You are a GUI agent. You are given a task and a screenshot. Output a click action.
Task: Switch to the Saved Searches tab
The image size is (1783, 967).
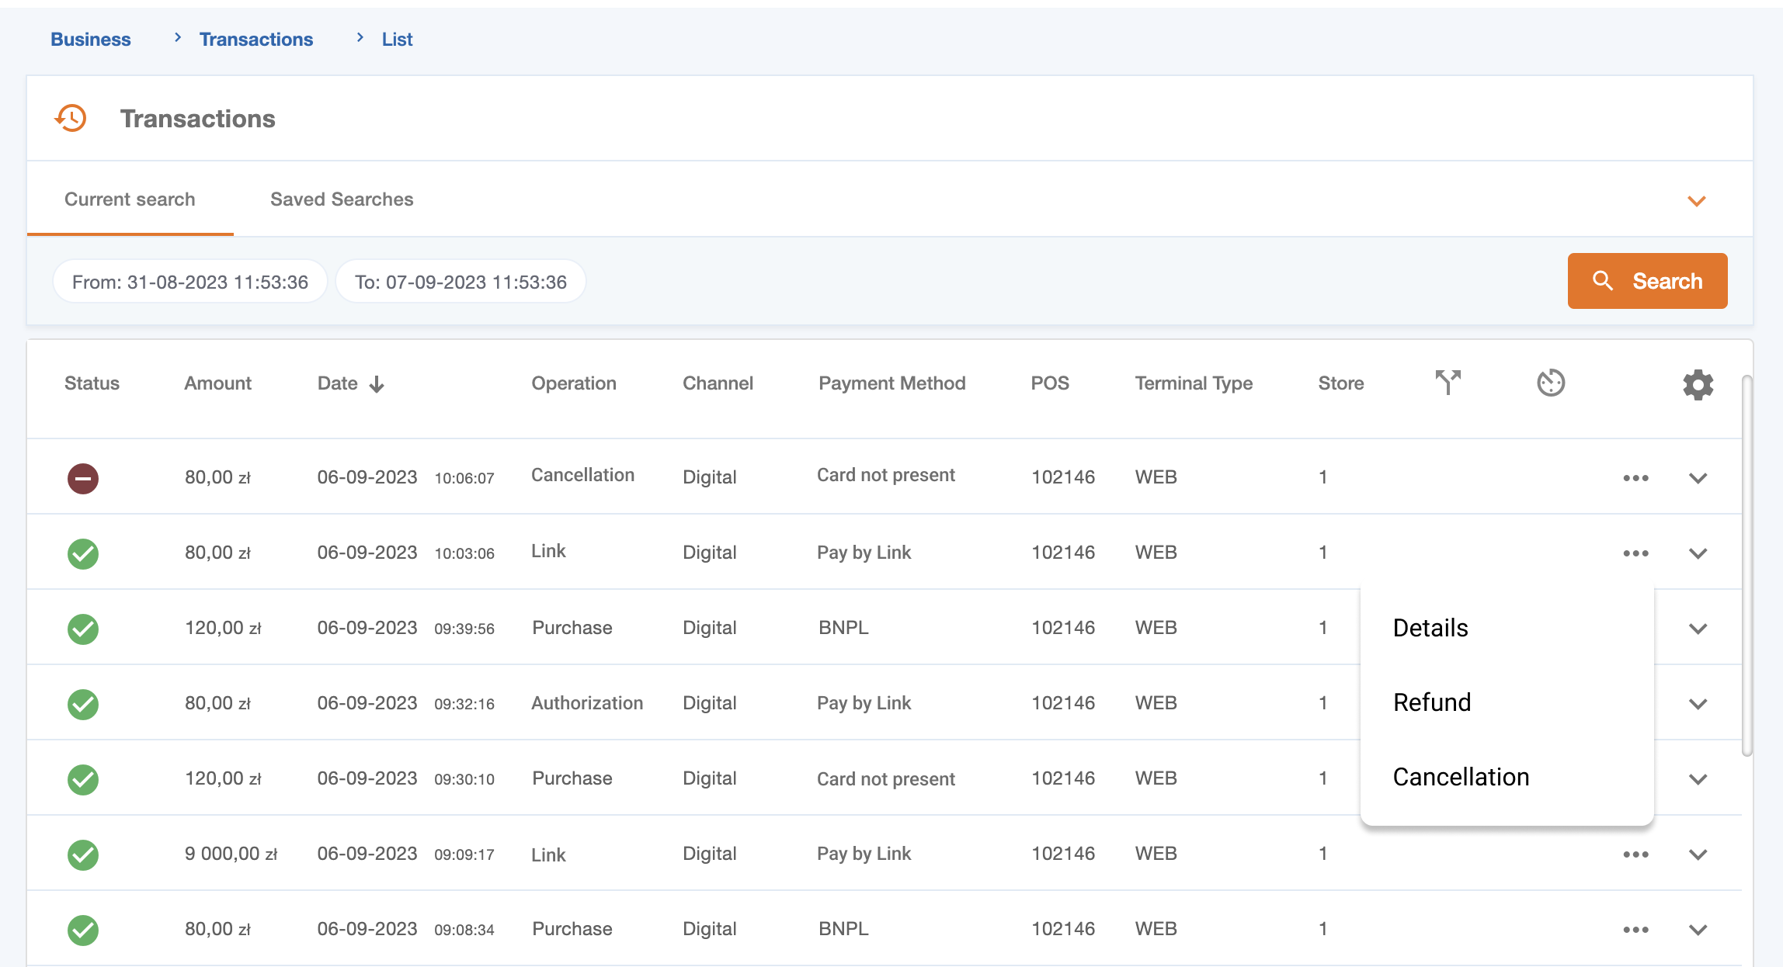point(342,199)
